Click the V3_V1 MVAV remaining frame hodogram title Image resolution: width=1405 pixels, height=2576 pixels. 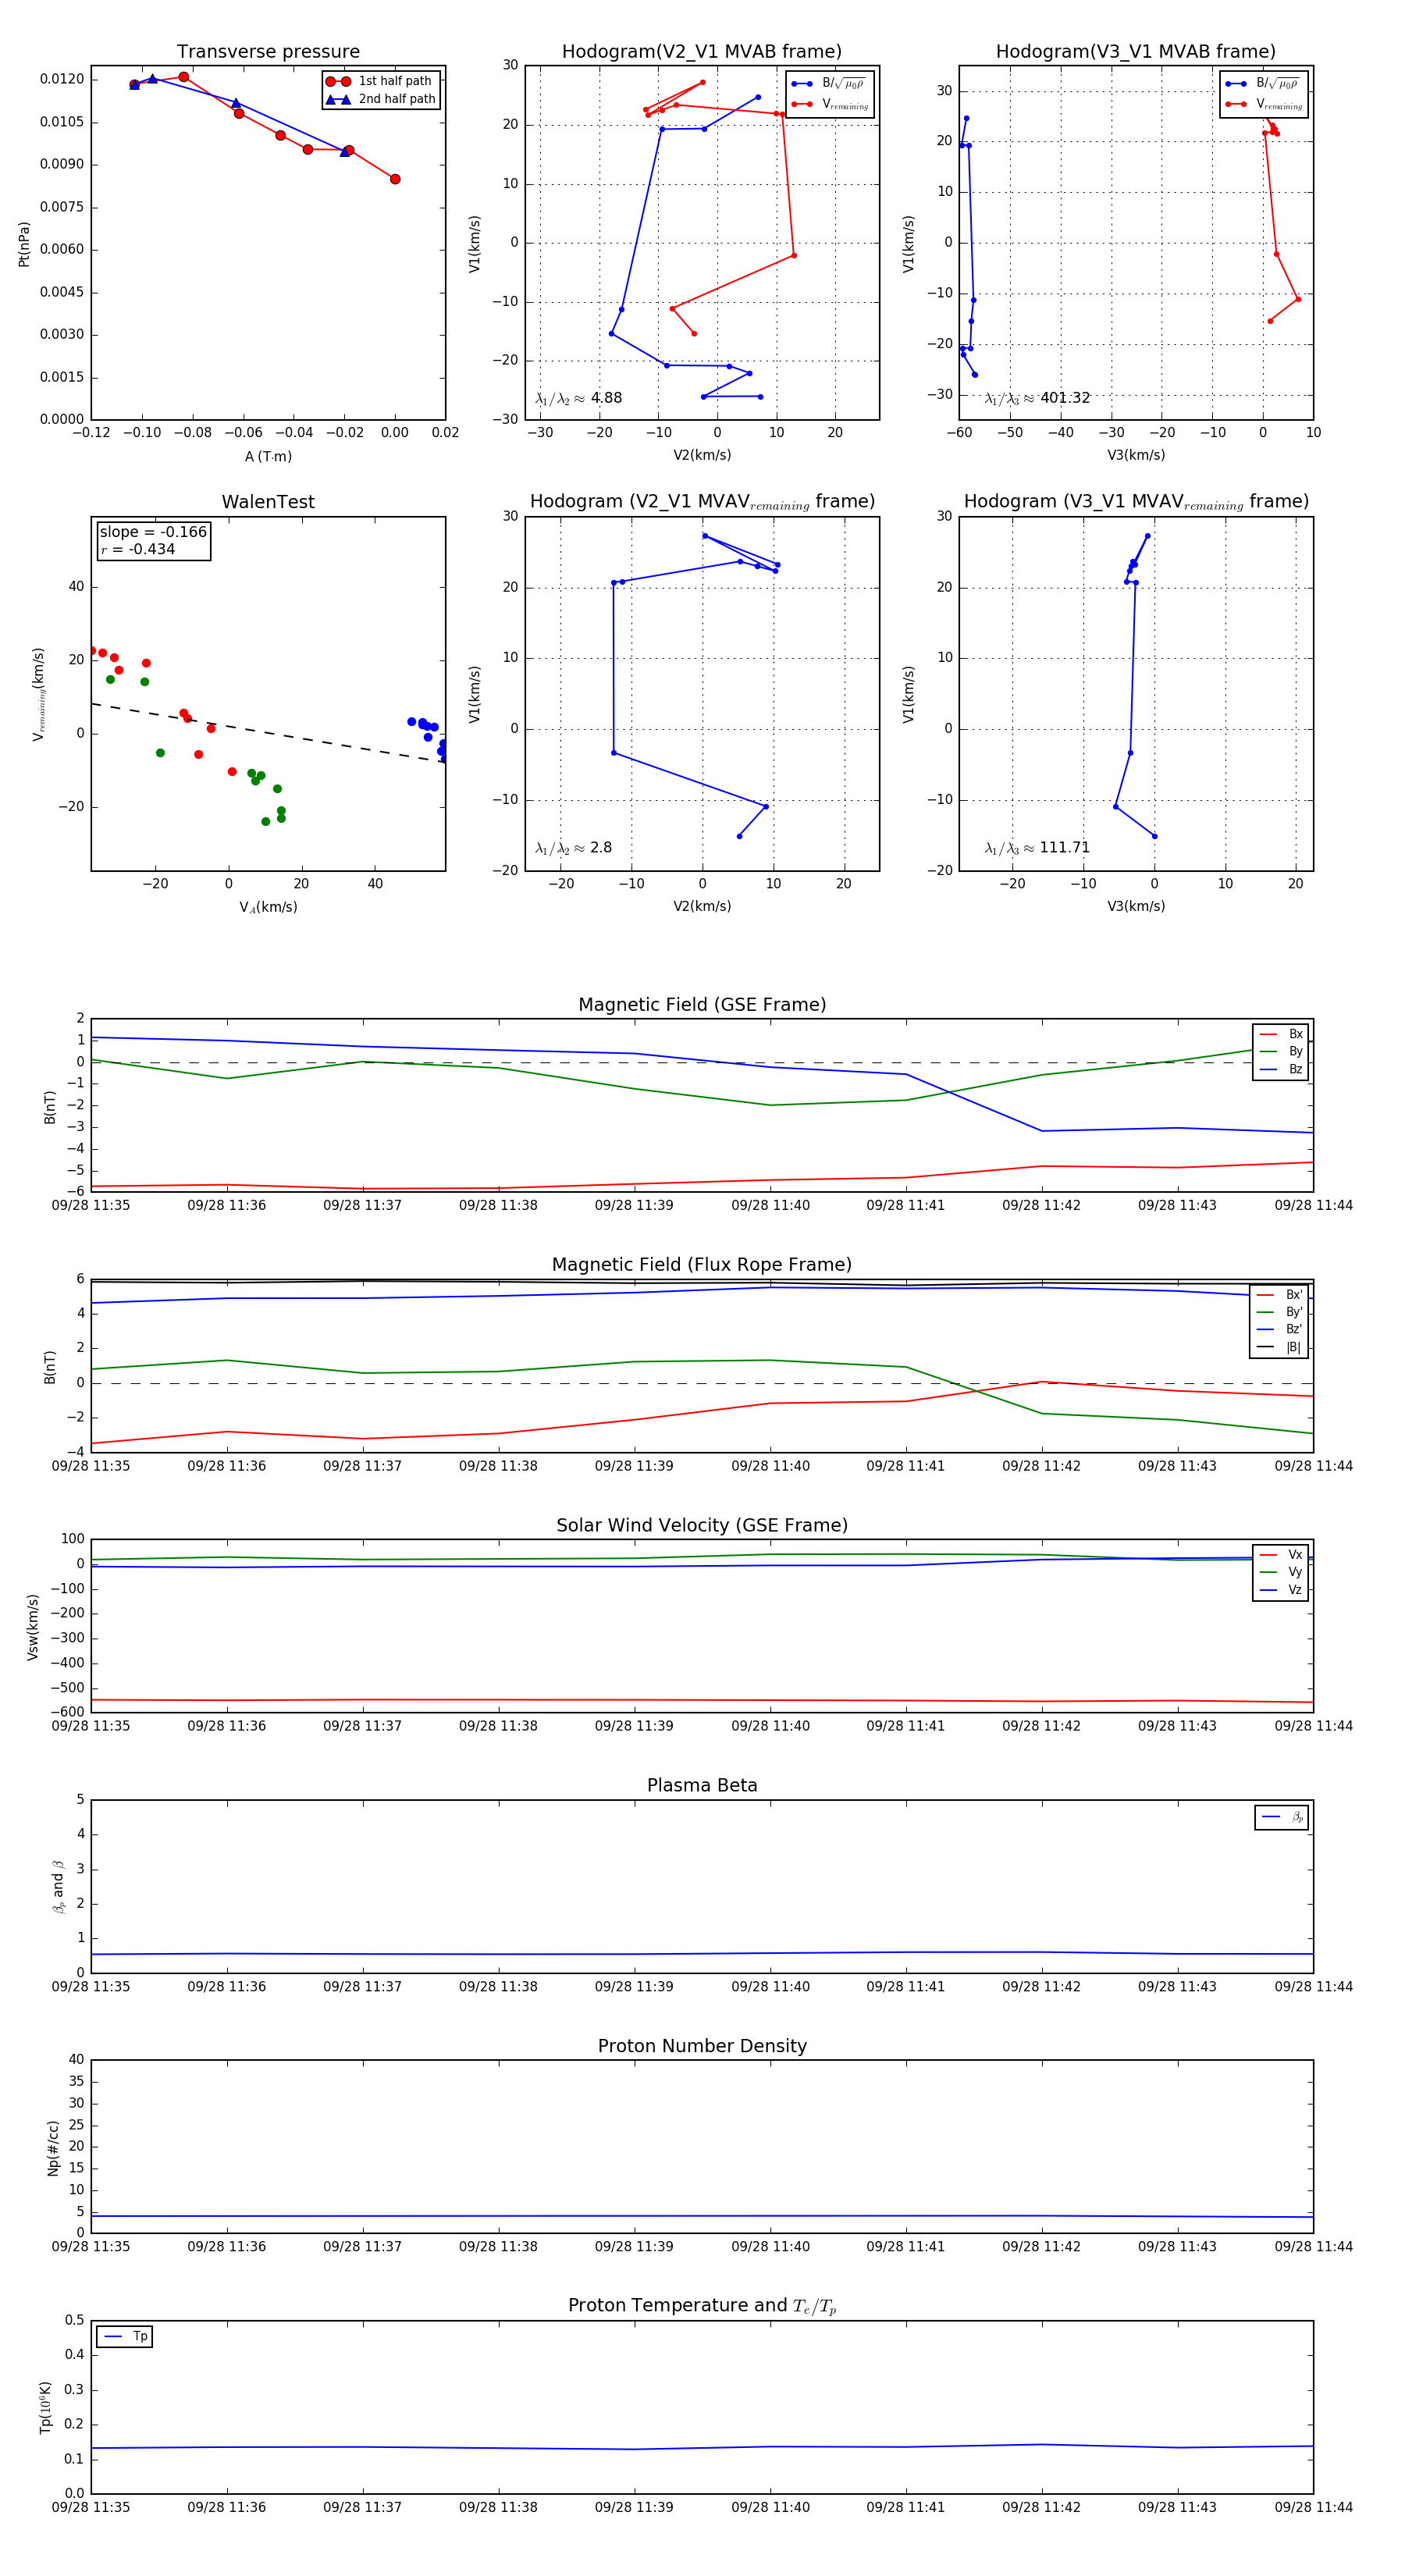pos(1136,502)
